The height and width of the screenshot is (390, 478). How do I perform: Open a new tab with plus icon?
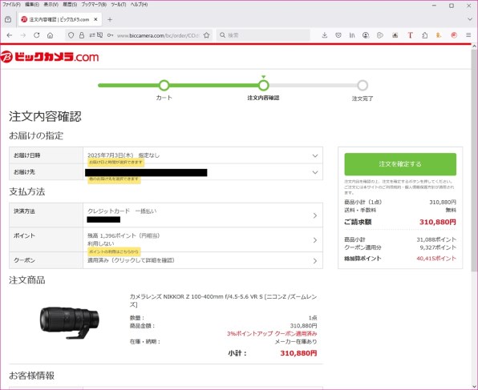[110, 19]
